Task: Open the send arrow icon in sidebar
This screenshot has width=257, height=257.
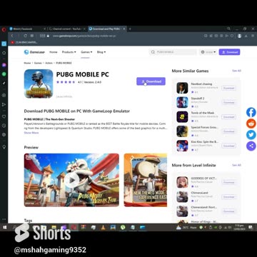Action: coord(4,104)
